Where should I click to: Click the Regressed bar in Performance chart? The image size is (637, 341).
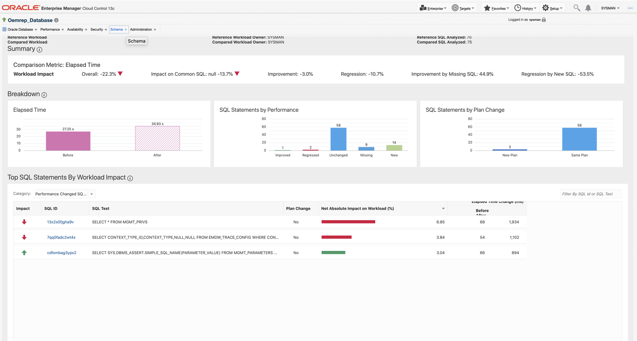(310, 150)
